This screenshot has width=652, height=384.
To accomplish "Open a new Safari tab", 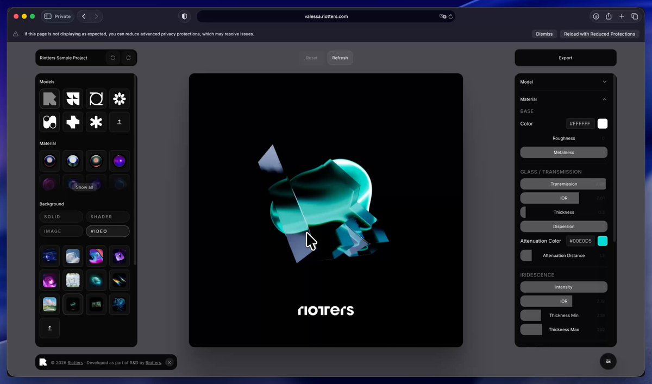I will point(622,16).
